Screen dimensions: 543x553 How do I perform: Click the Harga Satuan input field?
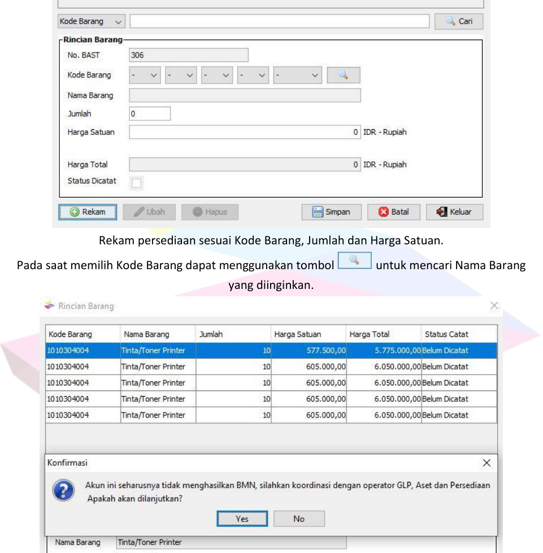245,133
